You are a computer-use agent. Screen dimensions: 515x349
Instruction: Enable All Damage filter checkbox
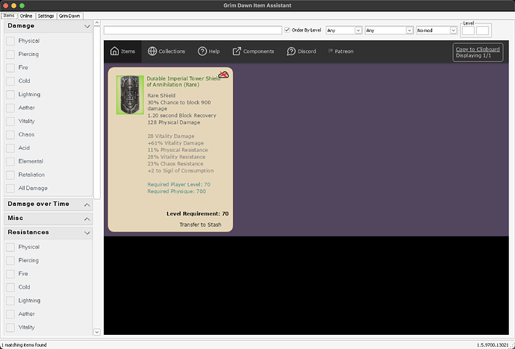click(10, 189)
